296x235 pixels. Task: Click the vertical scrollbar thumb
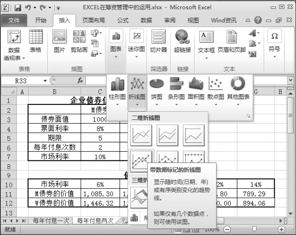tap(290, 115)
